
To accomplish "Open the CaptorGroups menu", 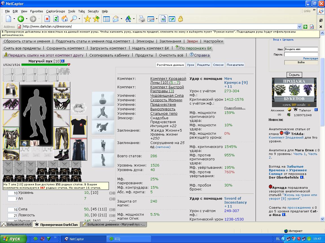I will 56,11.
